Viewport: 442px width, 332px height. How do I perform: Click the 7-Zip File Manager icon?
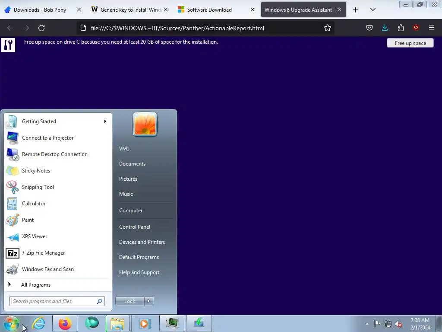coord(13,253)
